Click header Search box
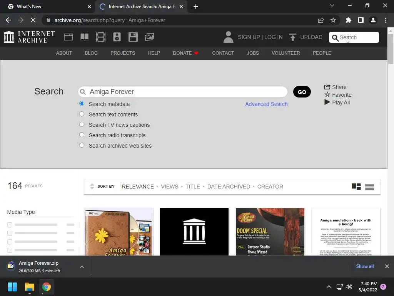The height and width of the screenshot is (296, 394). 354,37
